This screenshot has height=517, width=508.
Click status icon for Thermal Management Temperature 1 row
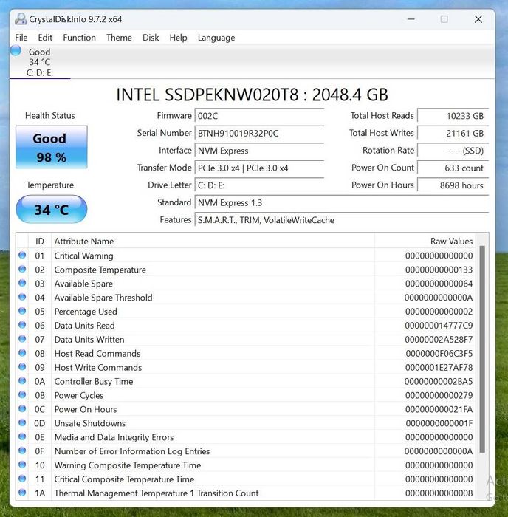tap(22, 493)
